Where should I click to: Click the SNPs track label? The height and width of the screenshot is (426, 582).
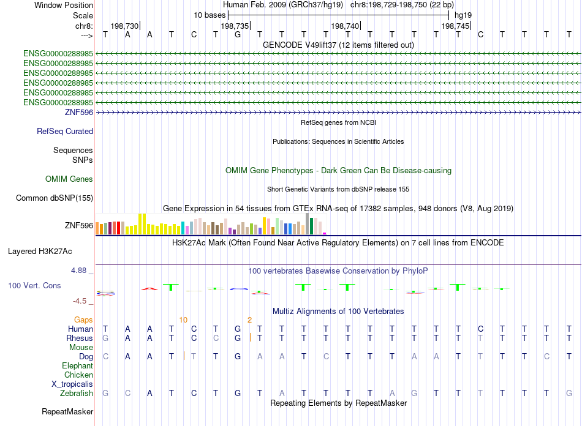83,160
